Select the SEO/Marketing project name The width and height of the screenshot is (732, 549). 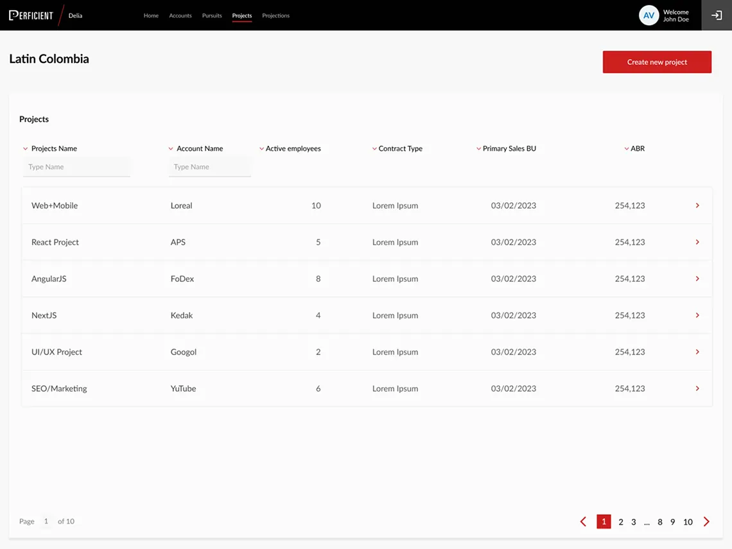coord(59,388)
